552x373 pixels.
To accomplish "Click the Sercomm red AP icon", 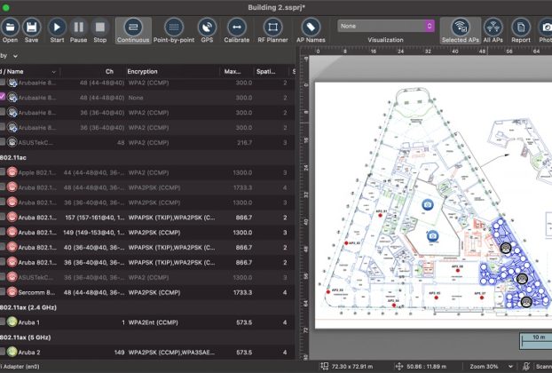I will pyautogui.click(x=12, y=292).
